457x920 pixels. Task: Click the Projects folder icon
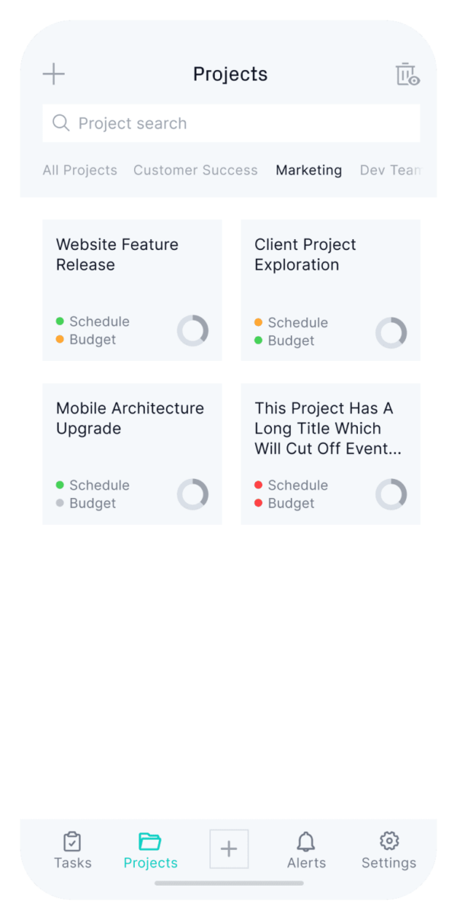pos(150,842)
